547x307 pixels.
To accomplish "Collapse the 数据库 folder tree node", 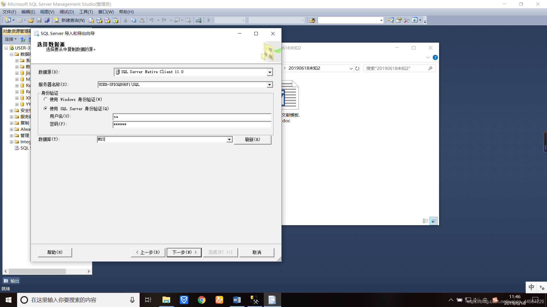I will tap(11, 54).
